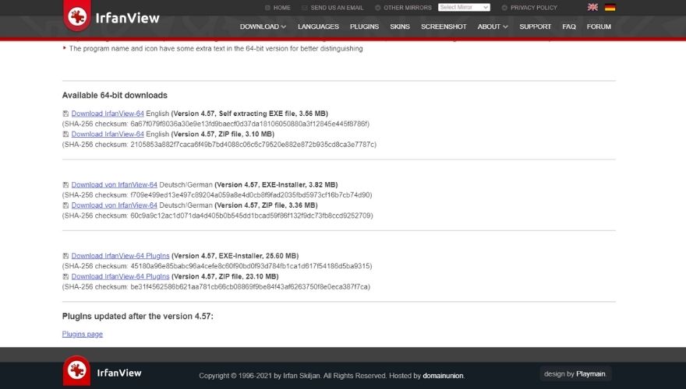Open the OTHER MIRRORS link
The width and height of the screenshot is (686, 389).
point(403,8)
